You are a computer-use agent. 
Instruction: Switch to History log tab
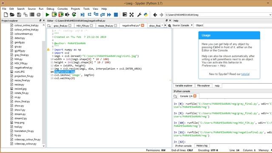click(202, 146)
